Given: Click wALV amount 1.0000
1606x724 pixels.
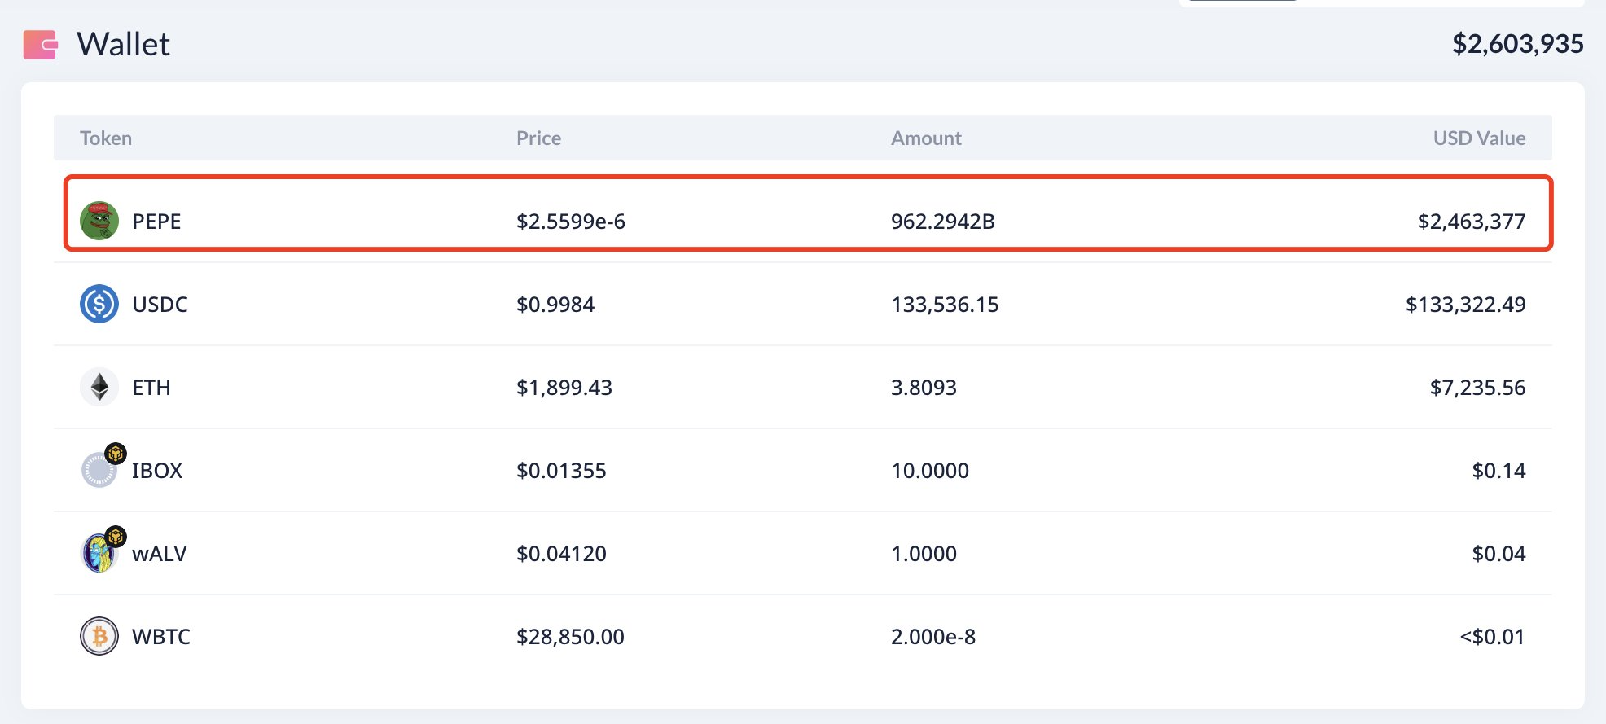Looking at the screenshot, I should pyautogui.click(x=924, y=554).
